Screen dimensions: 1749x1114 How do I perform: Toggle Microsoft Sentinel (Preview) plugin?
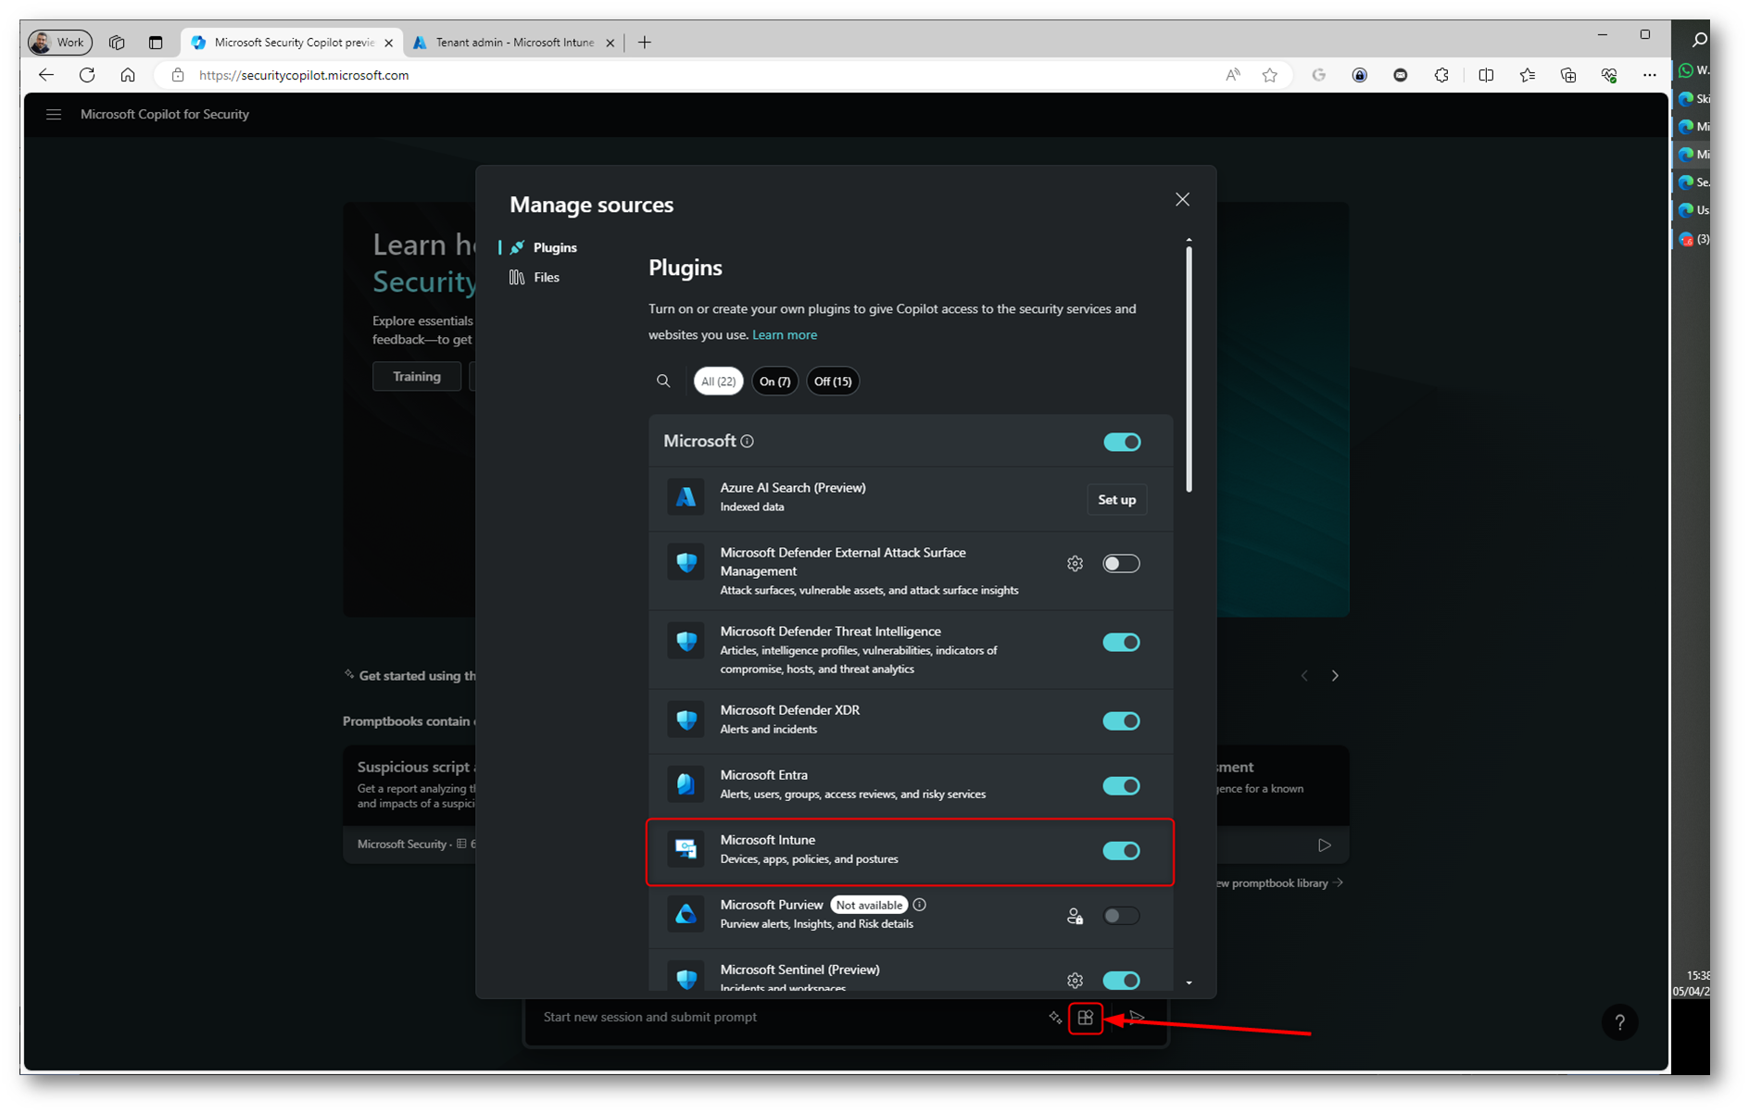point(1121,980)
